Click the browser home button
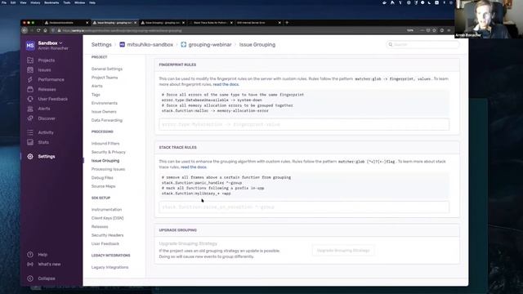This screenshot has height=294, width=523. [45, 30]
